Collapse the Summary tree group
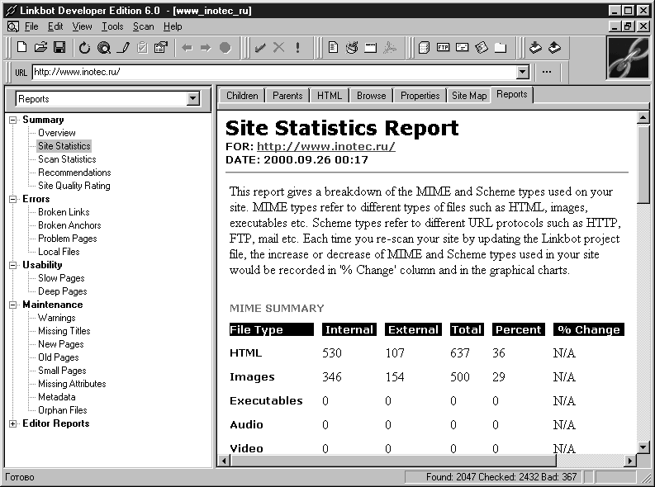Screen dimensions: 655x487 [x=13, y=120]
